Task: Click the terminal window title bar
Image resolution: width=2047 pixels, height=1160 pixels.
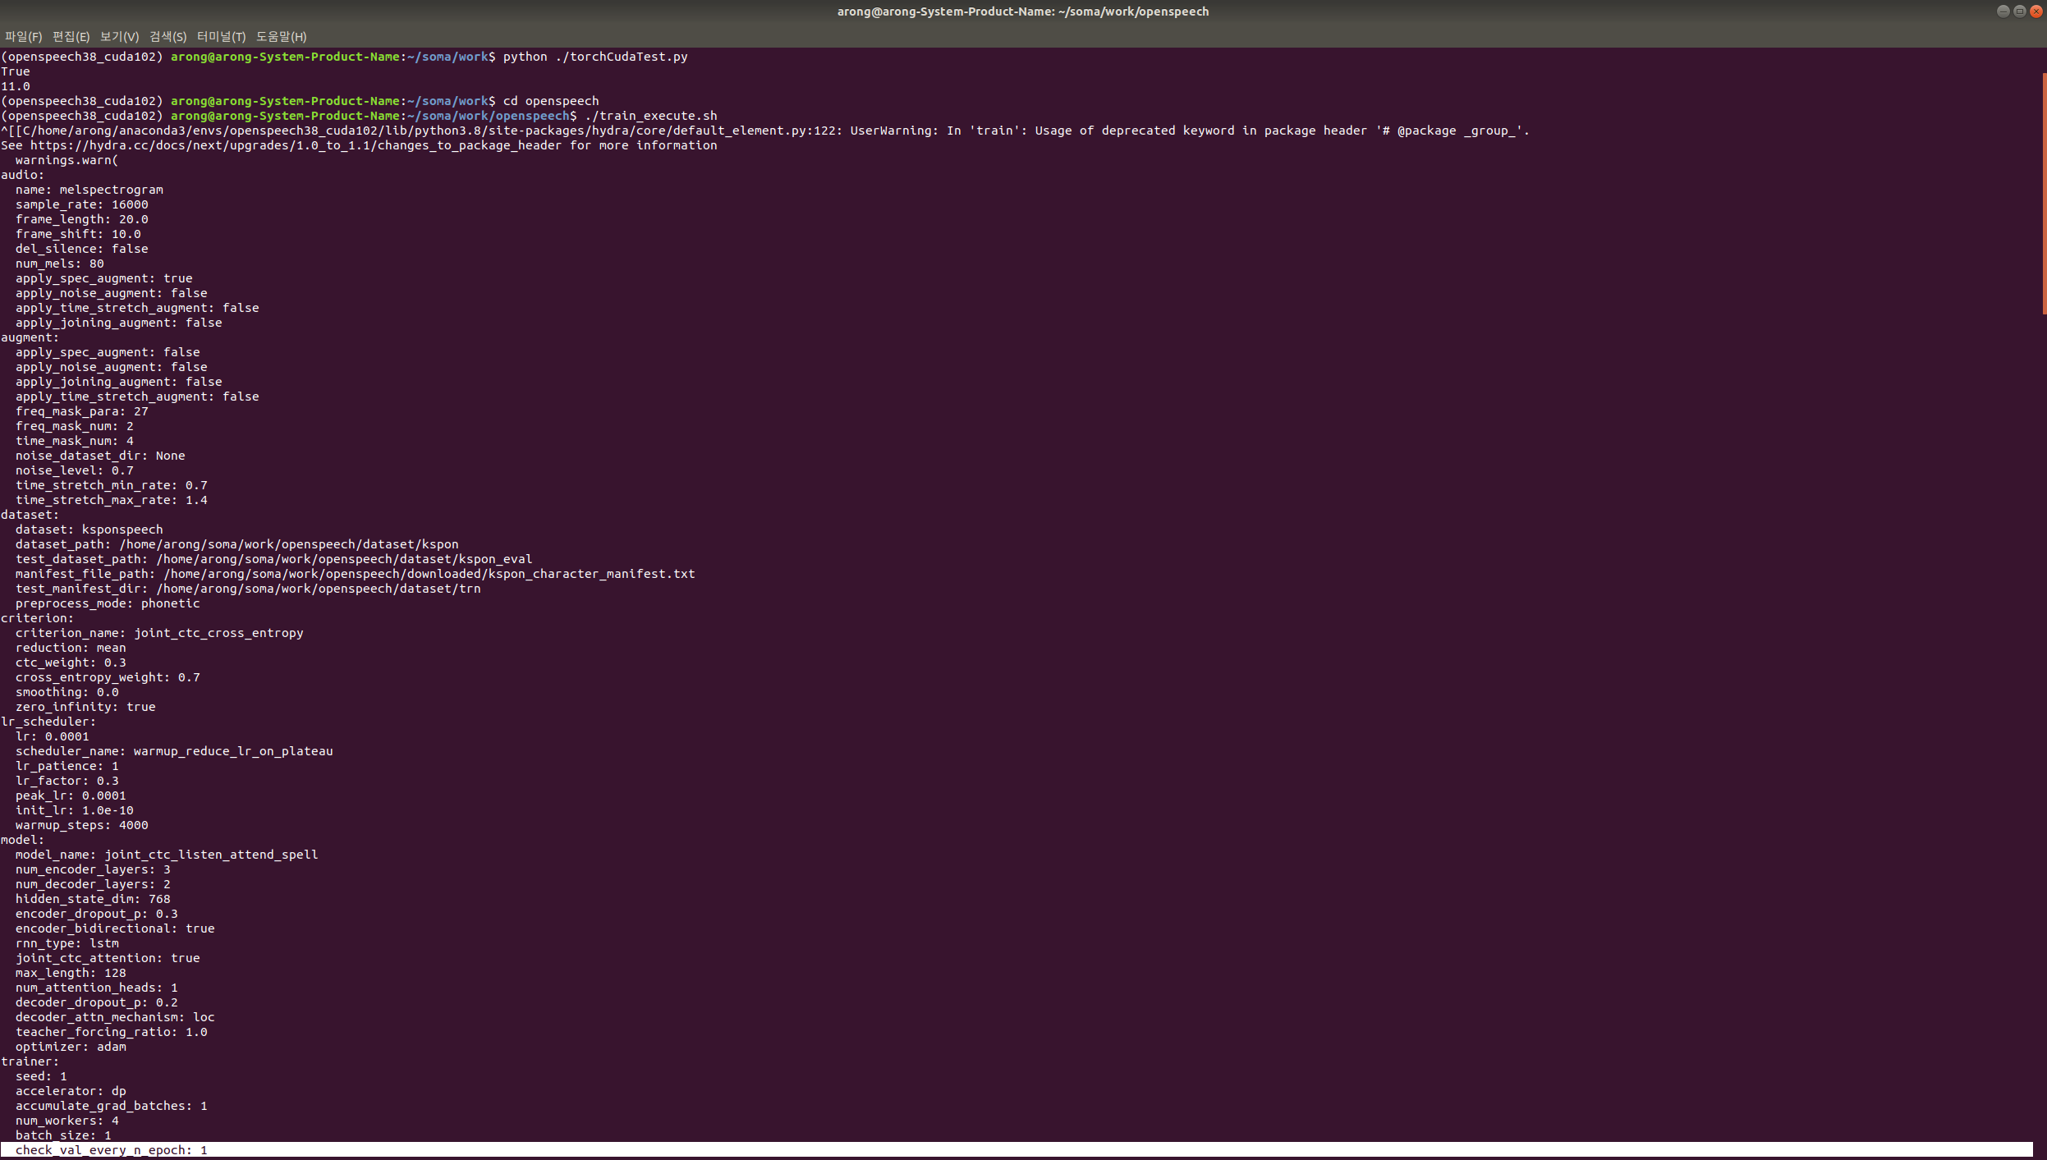Action: click(1022, 11)
